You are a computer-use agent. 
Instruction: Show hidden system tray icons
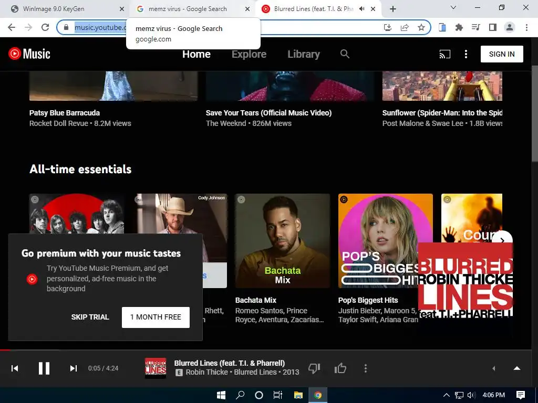447,395
